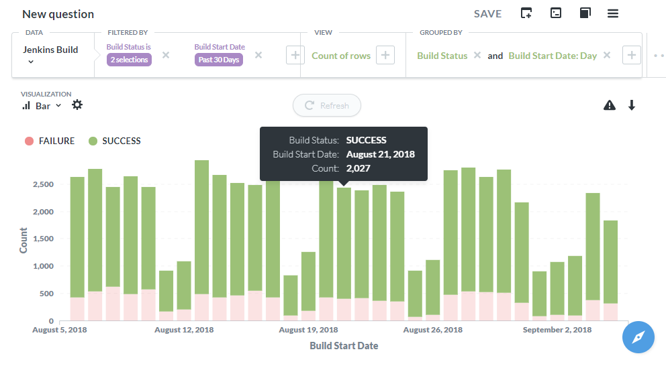Click the 'August 19, 2018' axis label
The height and width of the screenshot is (368, 666).
(x=308, y=330)
